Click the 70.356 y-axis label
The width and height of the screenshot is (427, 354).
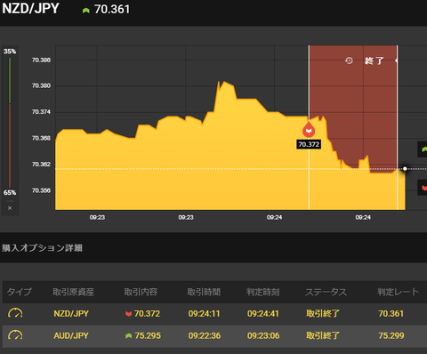pos(41,190)
